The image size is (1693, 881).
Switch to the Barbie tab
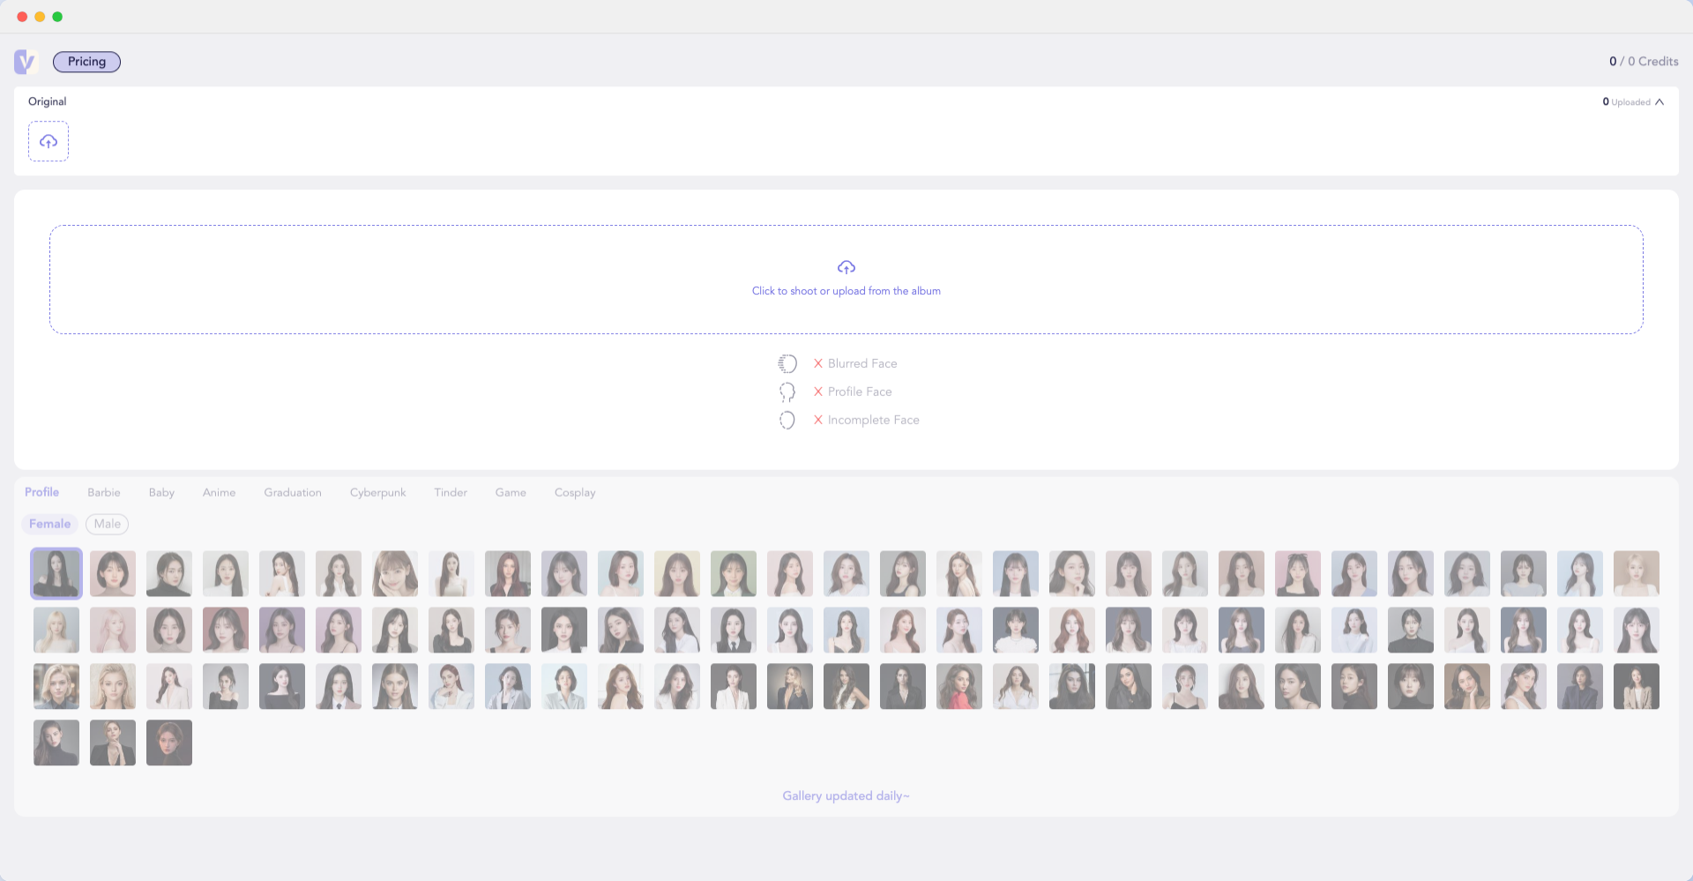tap(103, 492)
